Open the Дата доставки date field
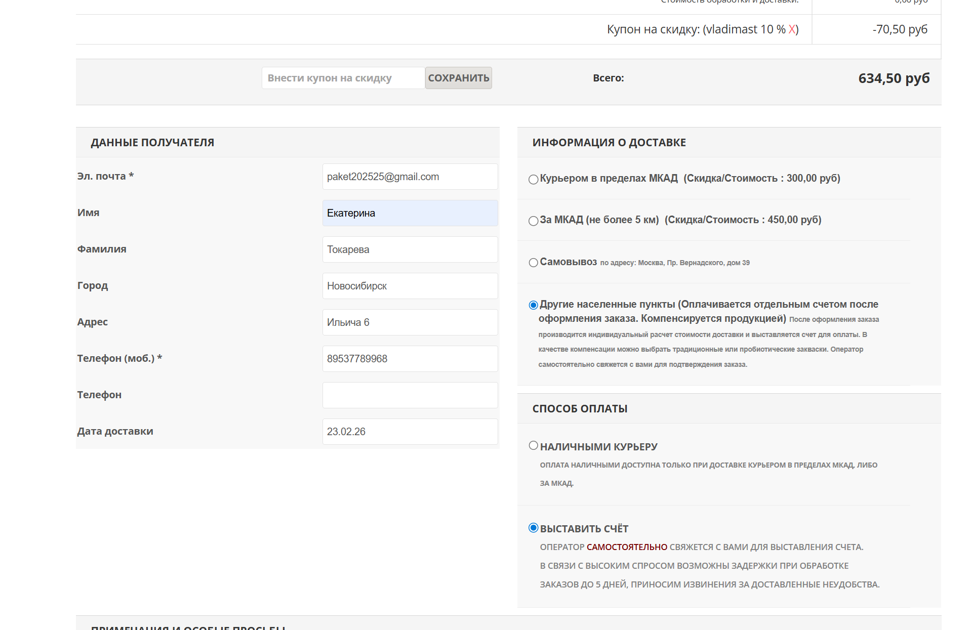 coord(410,432)
